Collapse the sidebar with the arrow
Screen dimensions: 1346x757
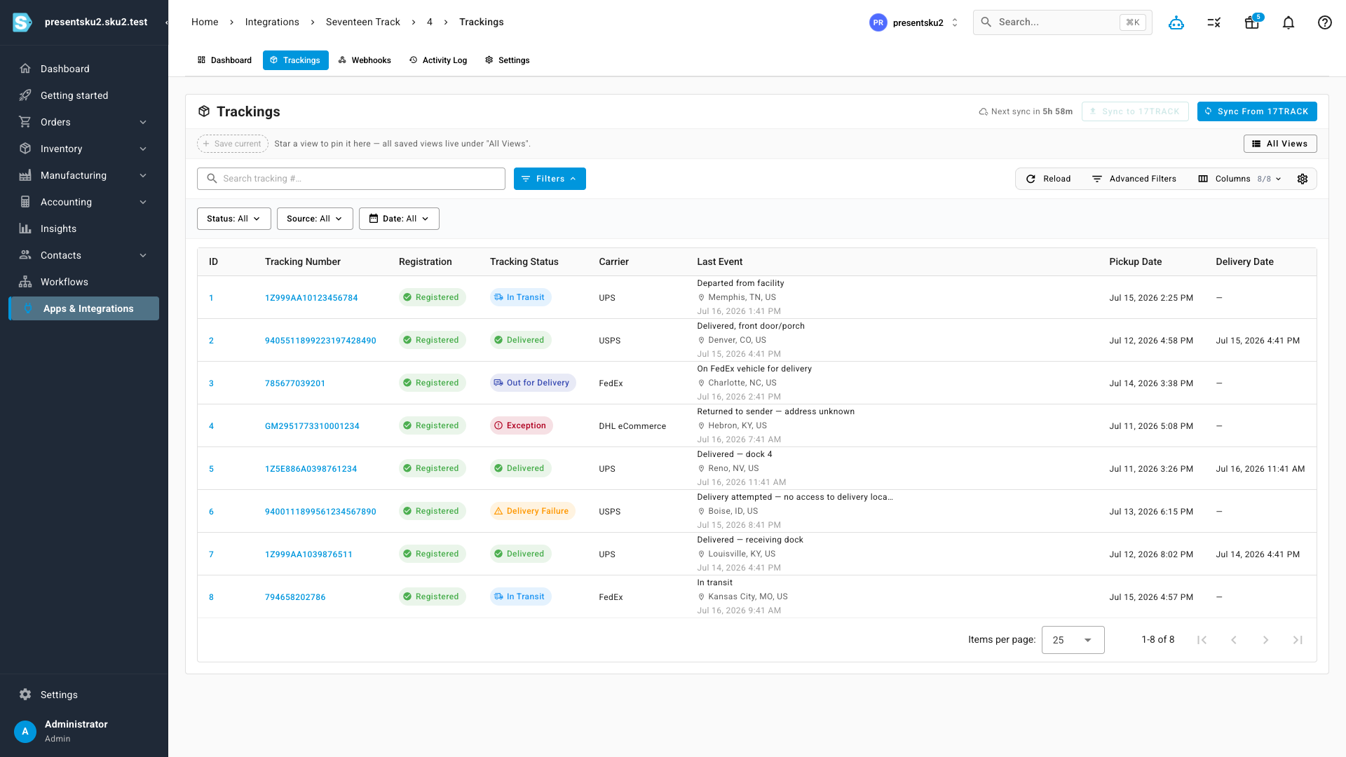166,22
